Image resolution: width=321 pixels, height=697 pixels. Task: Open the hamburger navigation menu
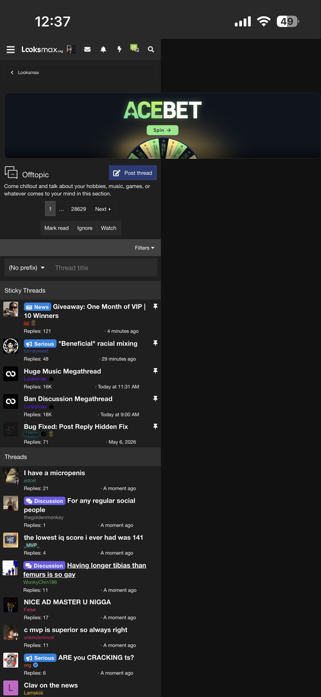(x=11, y=50)
